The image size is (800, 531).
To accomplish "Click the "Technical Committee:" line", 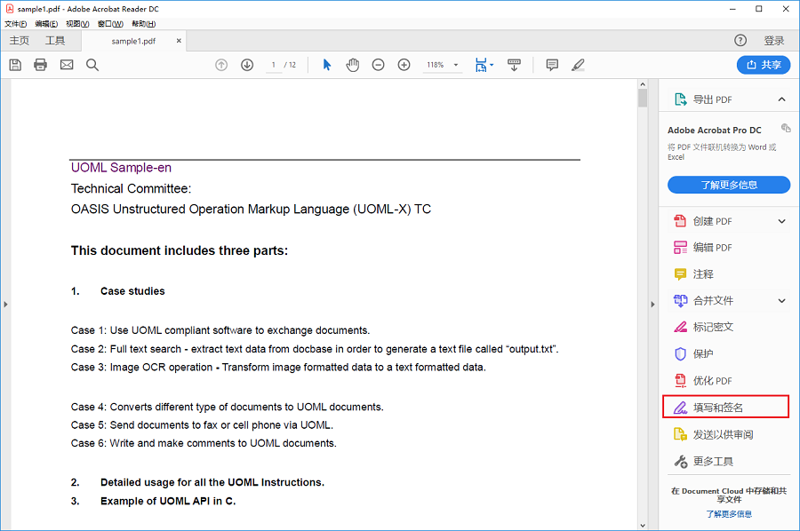I will coord(132,188).
